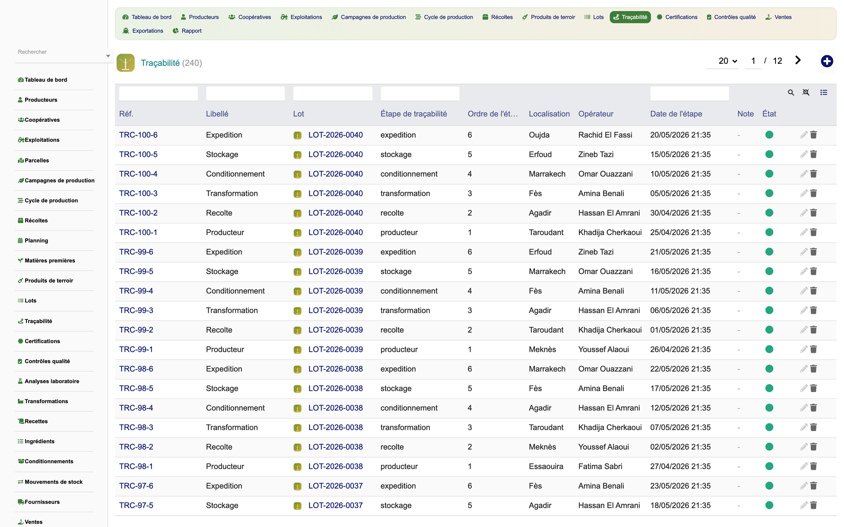Delete row TRC-100-1 with trash icon
Viewport: 844px width, 527px height.
pyautogui.click(x=814, y=232)
